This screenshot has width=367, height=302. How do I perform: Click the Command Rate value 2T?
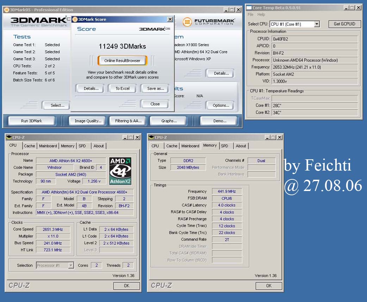[227, 240]
